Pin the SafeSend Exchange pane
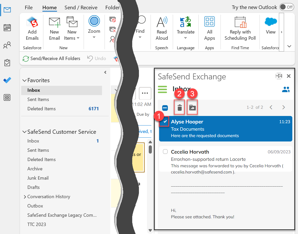This screenshot has width=298, height=234. (279, 76)
